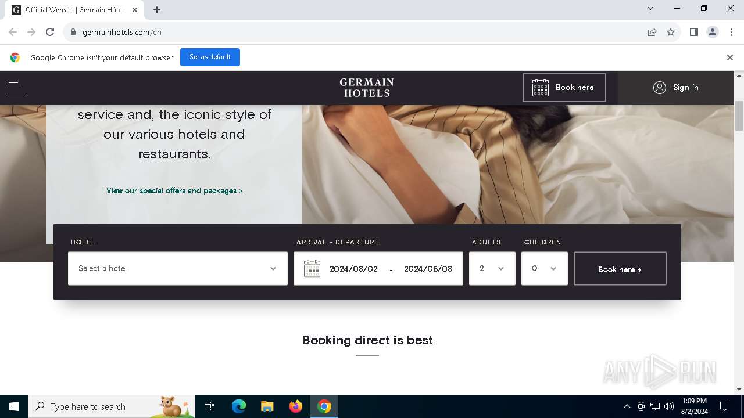
Task: Open View our special offers and packages
Action: point(174,190)
